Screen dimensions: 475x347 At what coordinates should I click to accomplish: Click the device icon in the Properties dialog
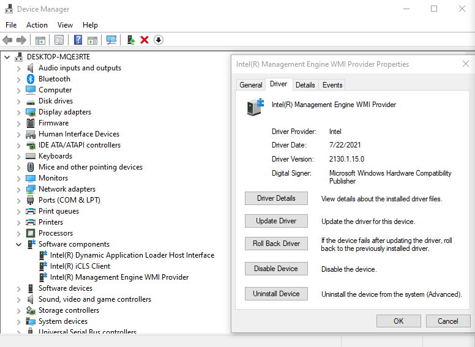click(255, 107)
